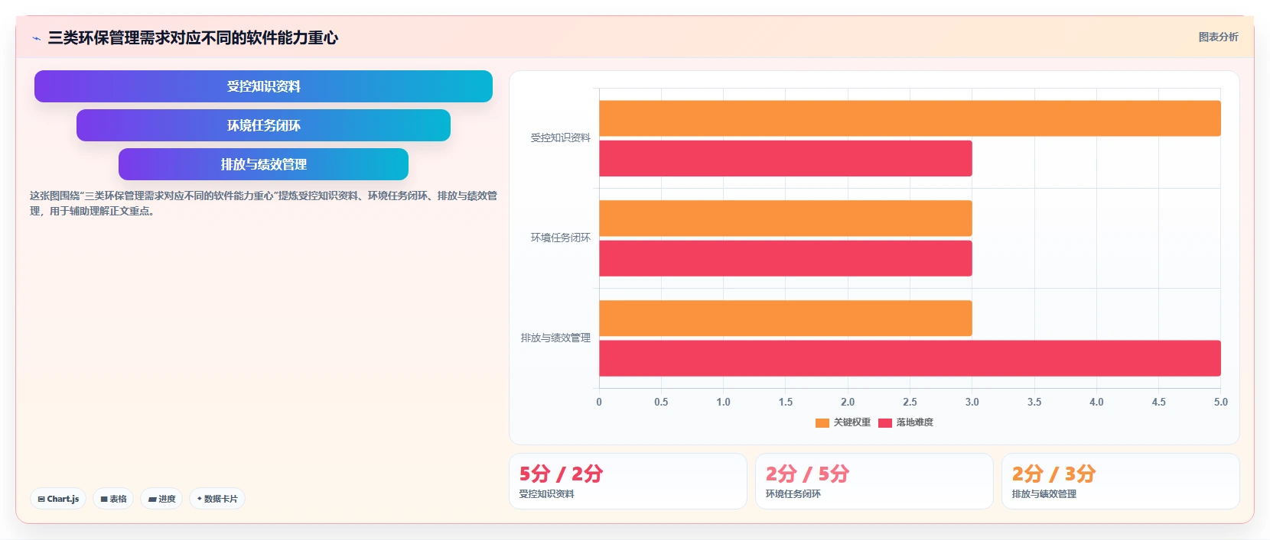
Task: Click the red 落地难度 legend color box
Action: 885,422
